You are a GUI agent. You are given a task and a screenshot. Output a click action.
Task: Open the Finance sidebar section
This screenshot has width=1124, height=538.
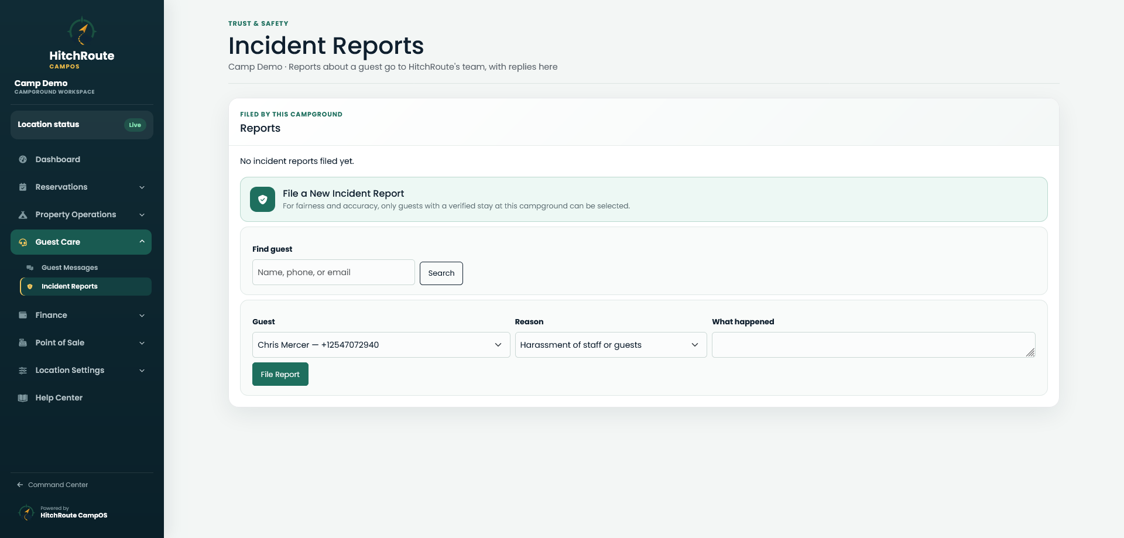pos(81,315)
